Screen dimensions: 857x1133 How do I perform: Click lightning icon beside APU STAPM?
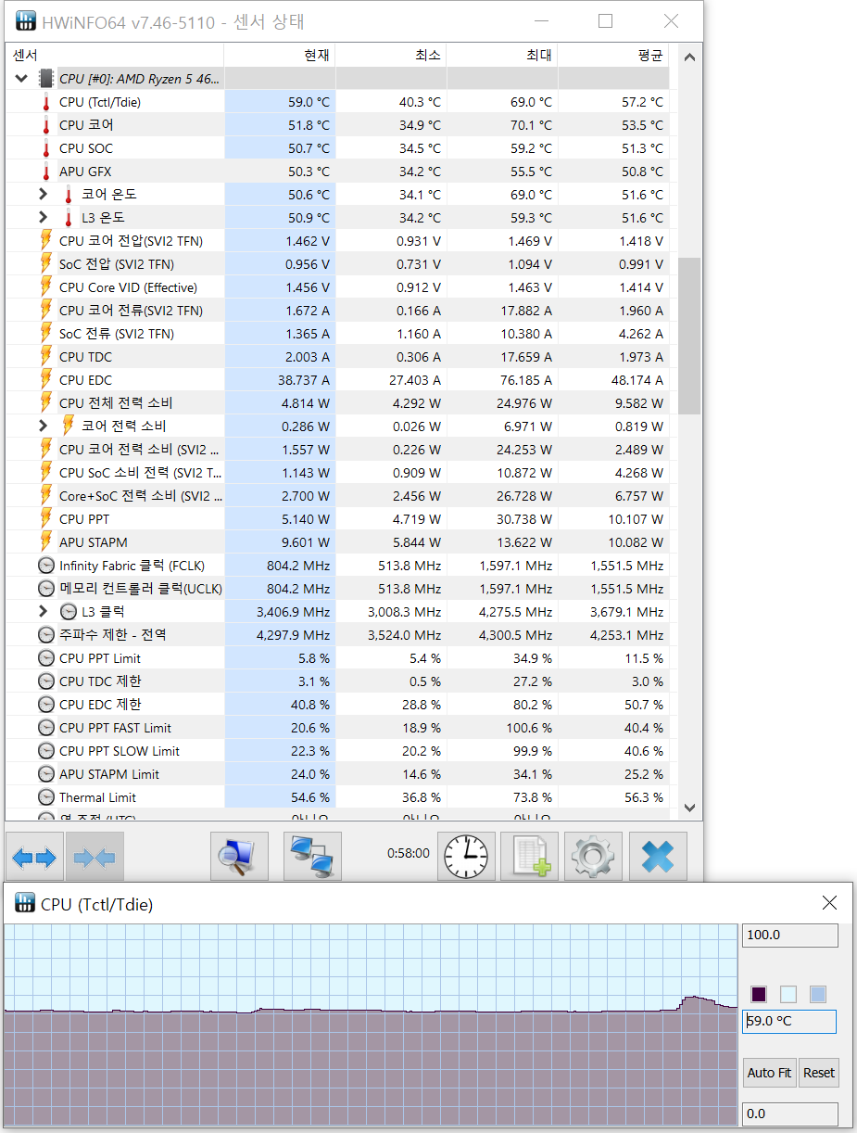coord(46,542)
